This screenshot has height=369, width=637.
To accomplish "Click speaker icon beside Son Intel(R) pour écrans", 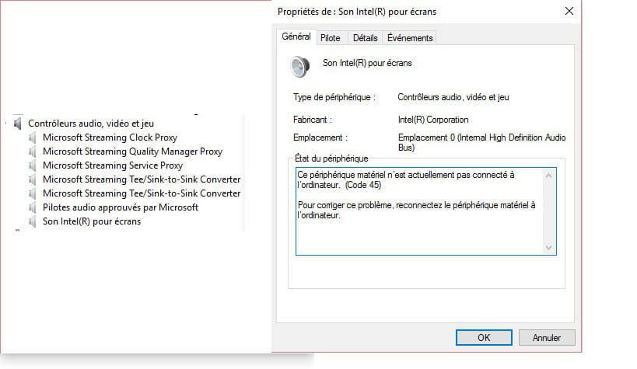I will (33, 221).
